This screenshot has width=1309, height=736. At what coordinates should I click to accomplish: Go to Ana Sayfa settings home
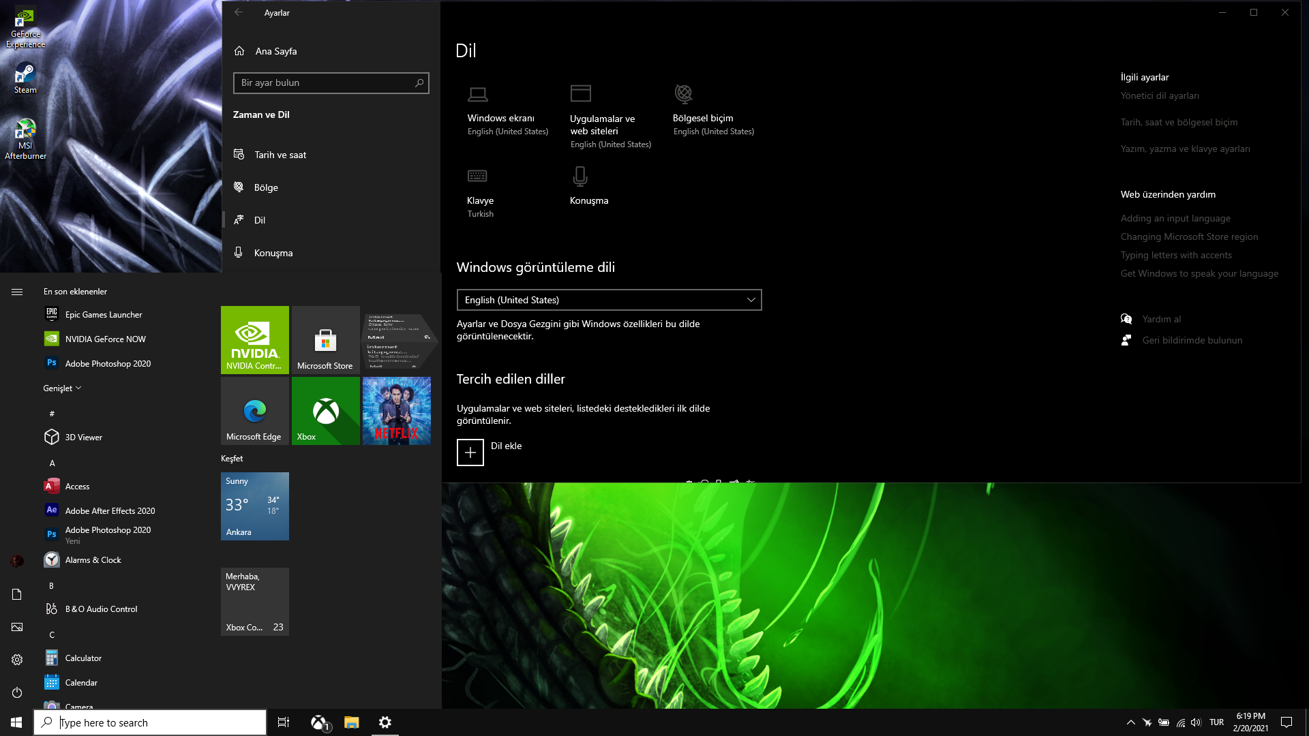[x=275, y=51]
